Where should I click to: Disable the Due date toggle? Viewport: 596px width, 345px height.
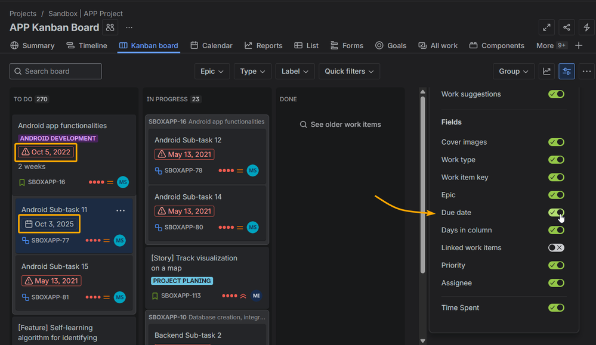pyautogui.click(x=556, y=213)
